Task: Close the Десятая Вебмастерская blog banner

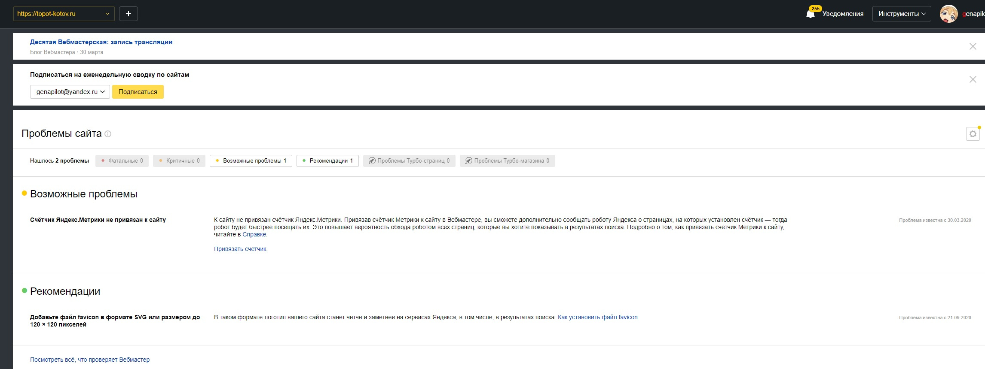Action: [x=973, y=46]
